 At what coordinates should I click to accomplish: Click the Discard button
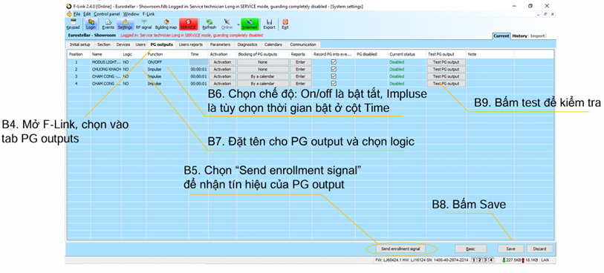click(539, 249)
